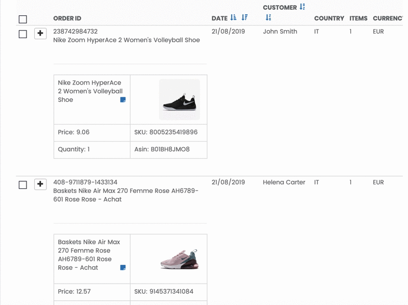Click the COUNTRY column header
Image resolution: width=408 pixels, height=305 pixels.
tap(329, 18)
